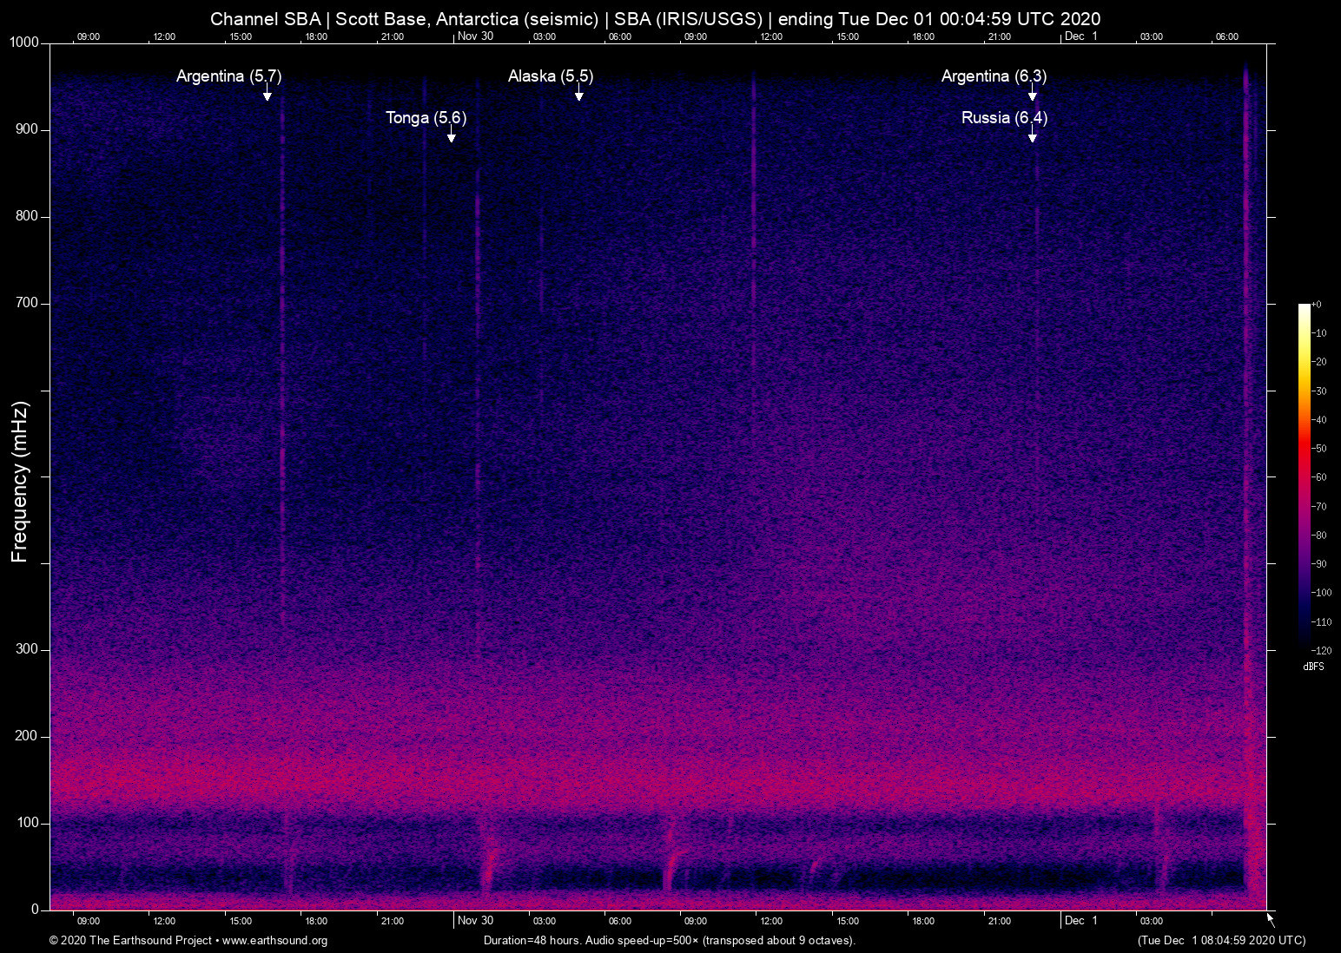Click the Frequency (mHz) axis label
1341x953 pixels.
[20, 482]
